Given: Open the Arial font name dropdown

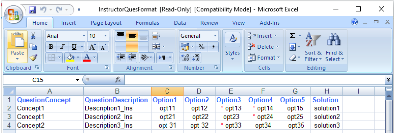Looking at the screenshot, I should pos(84,36).
